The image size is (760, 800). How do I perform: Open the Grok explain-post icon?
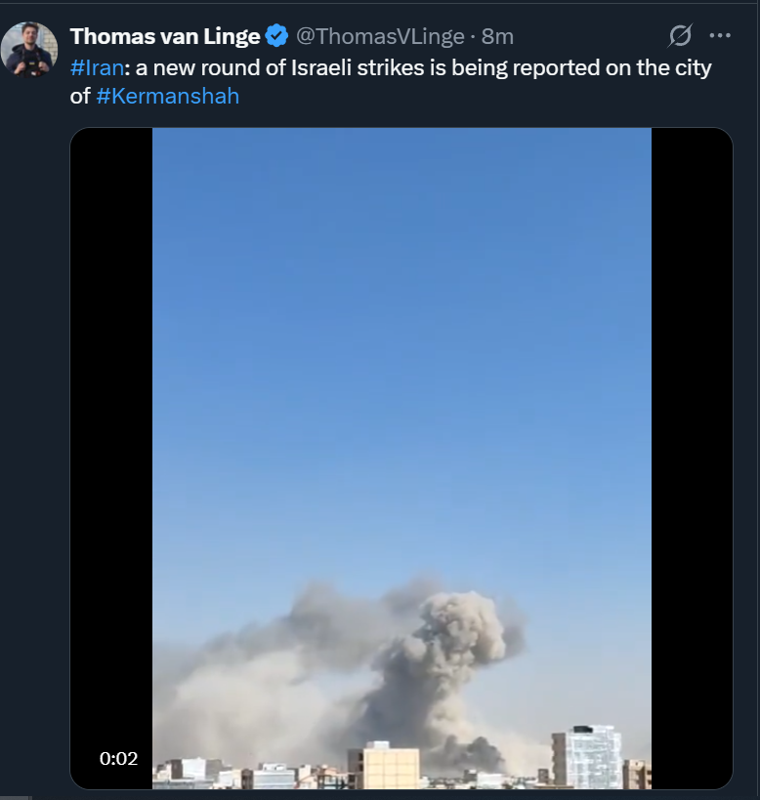tap(680, 36)
